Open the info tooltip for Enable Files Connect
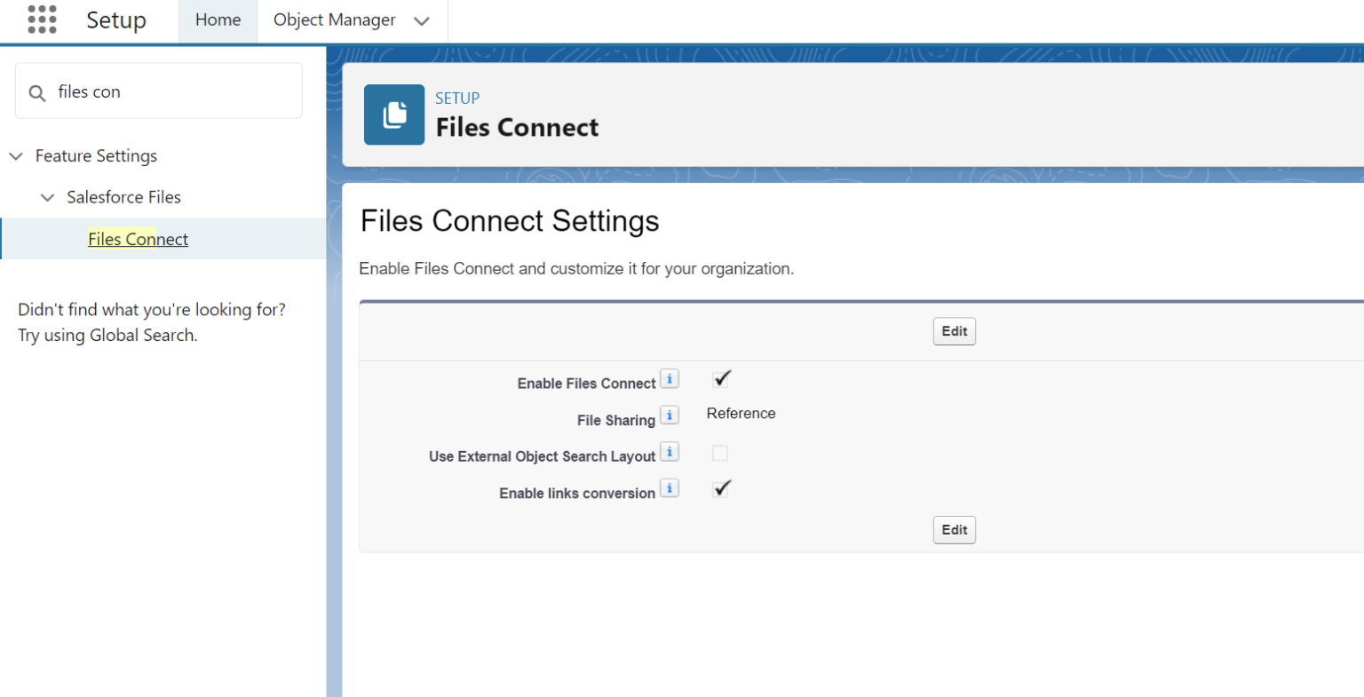 [x=669, y=377]
